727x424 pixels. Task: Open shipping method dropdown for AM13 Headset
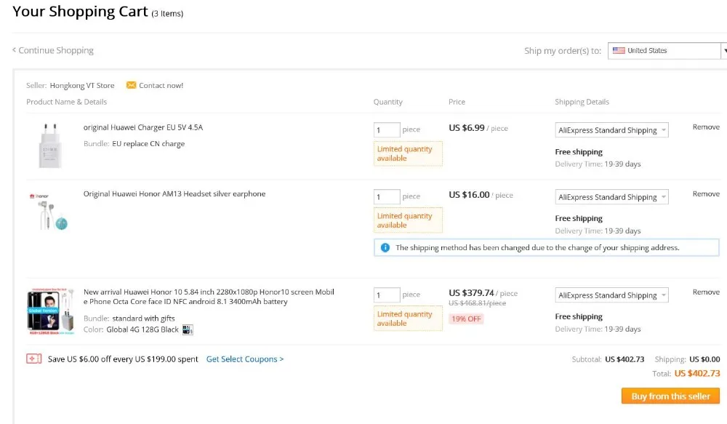click(x=611, y=197)
